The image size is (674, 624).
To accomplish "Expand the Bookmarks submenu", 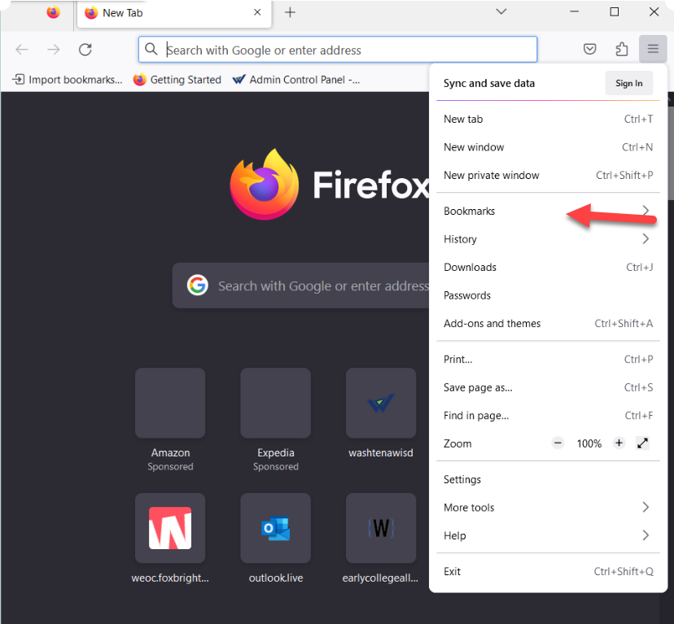I will [x=548, y=211].
